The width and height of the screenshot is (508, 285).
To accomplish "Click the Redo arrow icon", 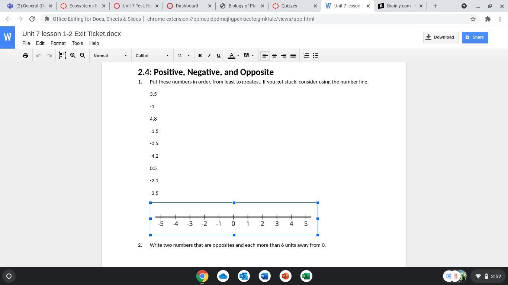I will [49, 56].
